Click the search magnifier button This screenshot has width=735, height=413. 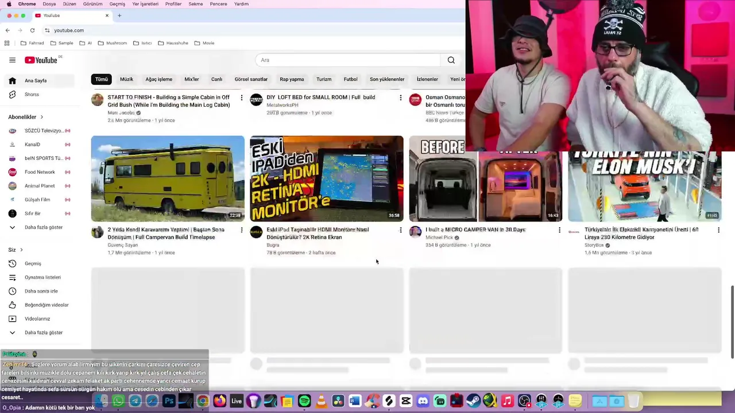click(x=451, y=60)
